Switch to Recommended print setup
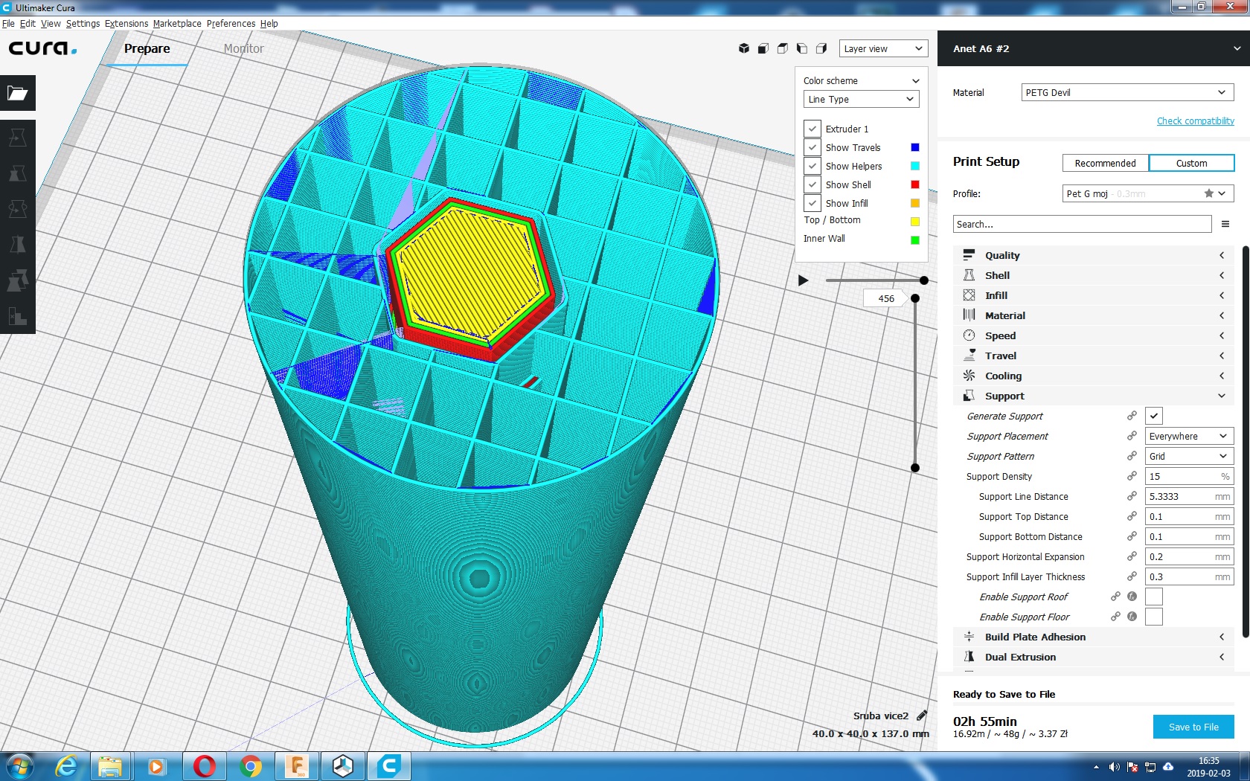Image resolution: width=1250 pixels, height=781 pixels. 1105,163
